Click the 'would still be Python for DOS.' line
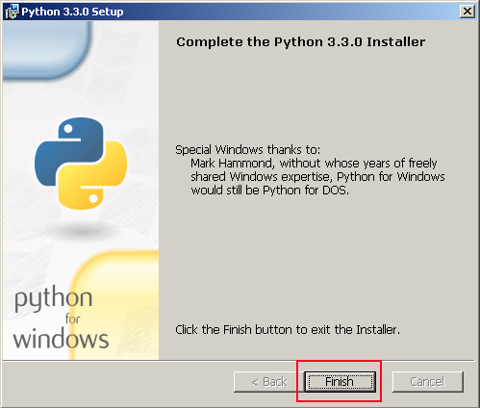480x408 pixels. click(269, 191)
